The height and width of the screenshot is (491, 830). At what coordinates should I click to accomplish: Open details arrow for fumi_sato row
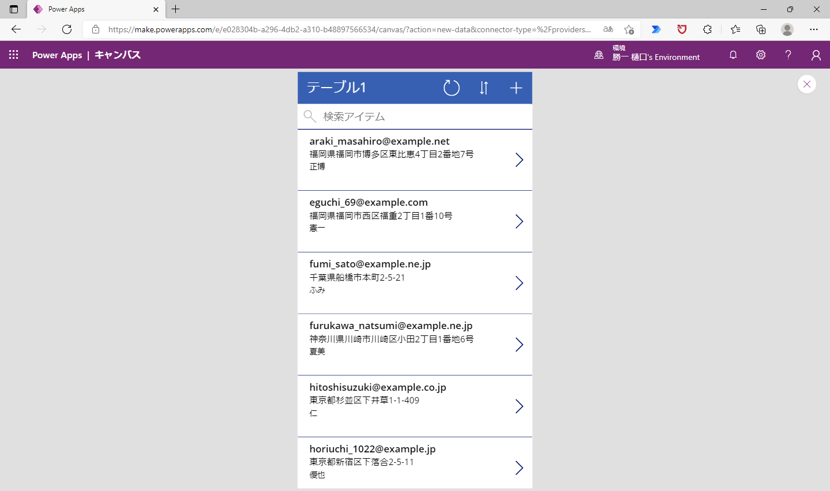click(x=519, y=283)
